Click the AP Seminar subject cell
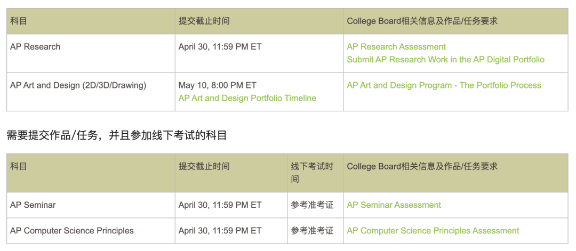 pos(33,205)
